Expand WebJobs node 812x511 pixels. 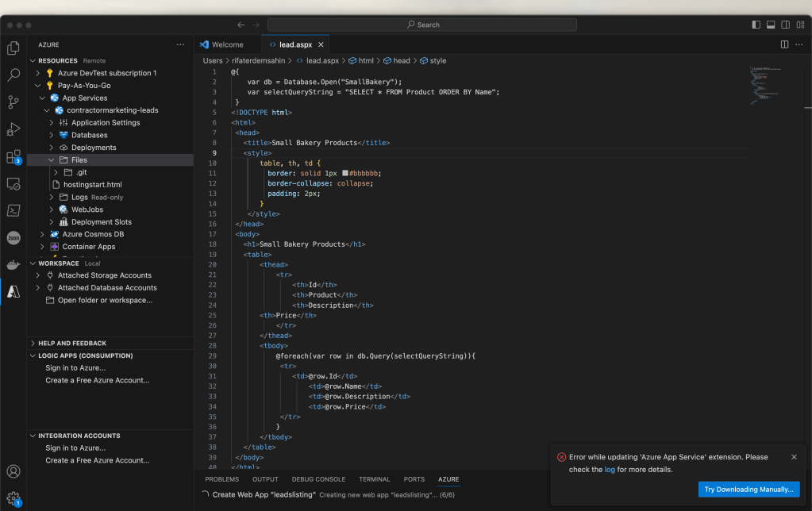pyautogui.click(x=52, y=209)
